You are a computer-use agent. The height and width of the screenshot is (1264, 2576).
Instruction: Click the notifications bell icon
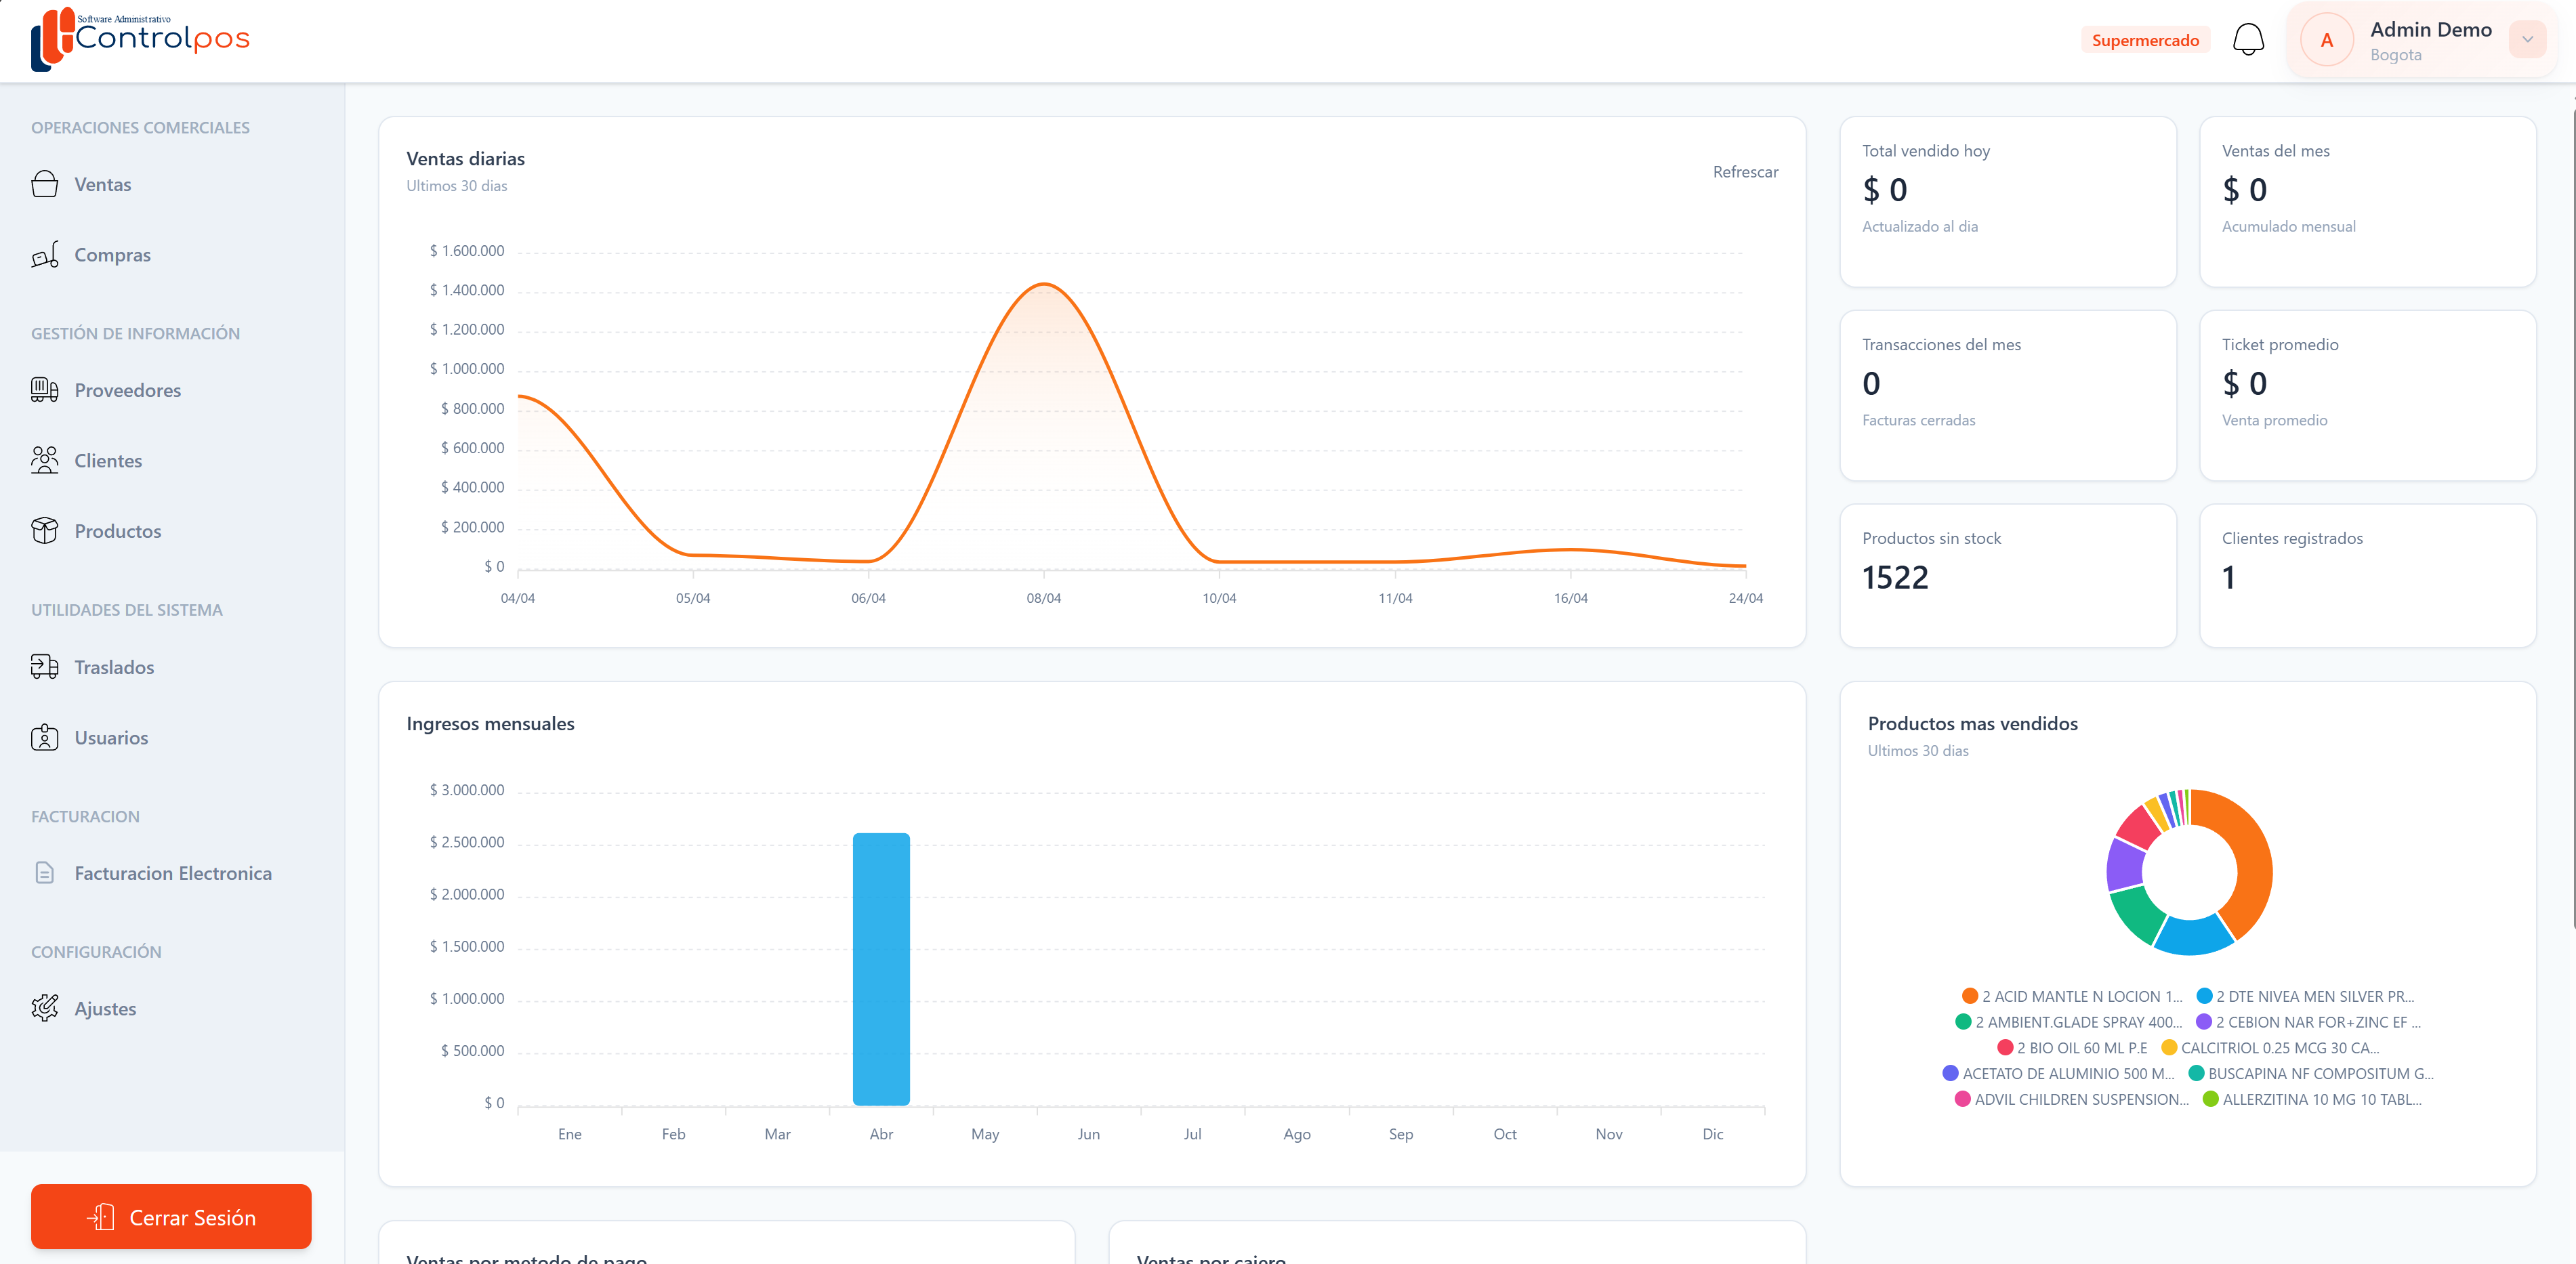(2248, 40)
